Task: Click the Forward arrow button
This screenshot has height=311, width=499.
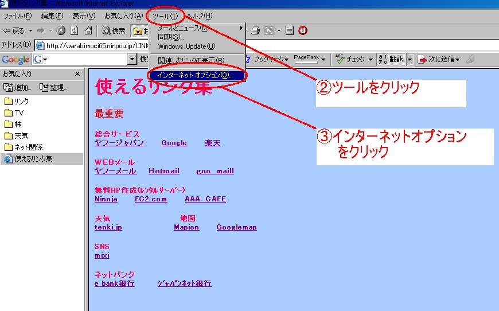Action: click(41, 31)
